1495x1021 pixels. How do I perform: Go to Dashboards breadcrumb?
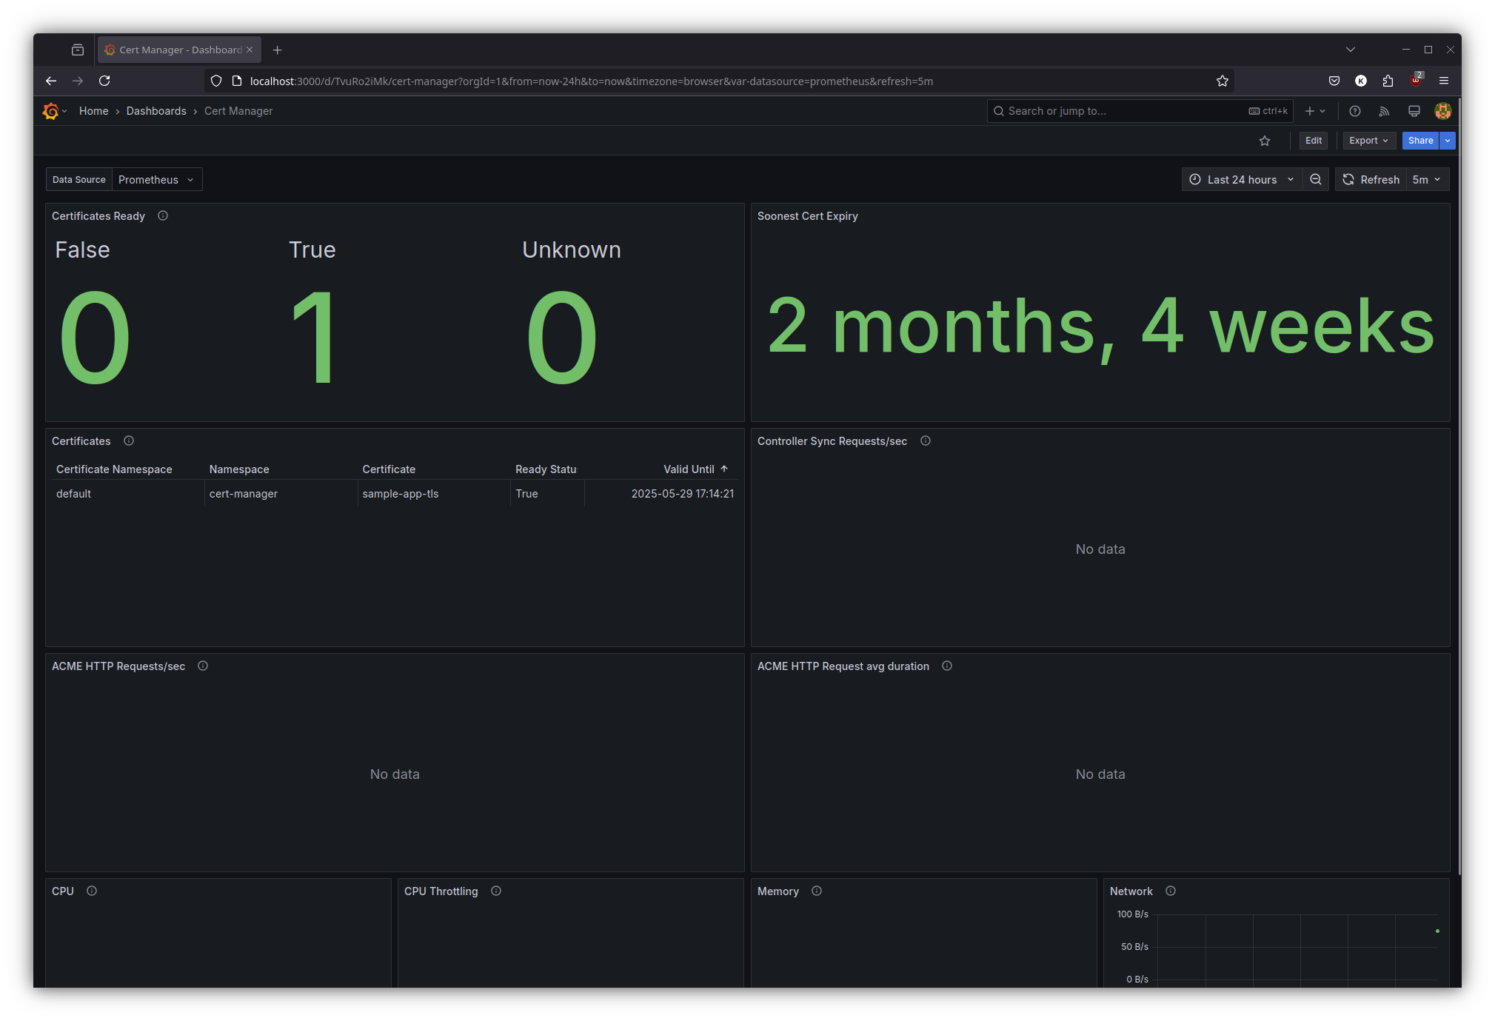pyautogui.click(x=156, y=111)
